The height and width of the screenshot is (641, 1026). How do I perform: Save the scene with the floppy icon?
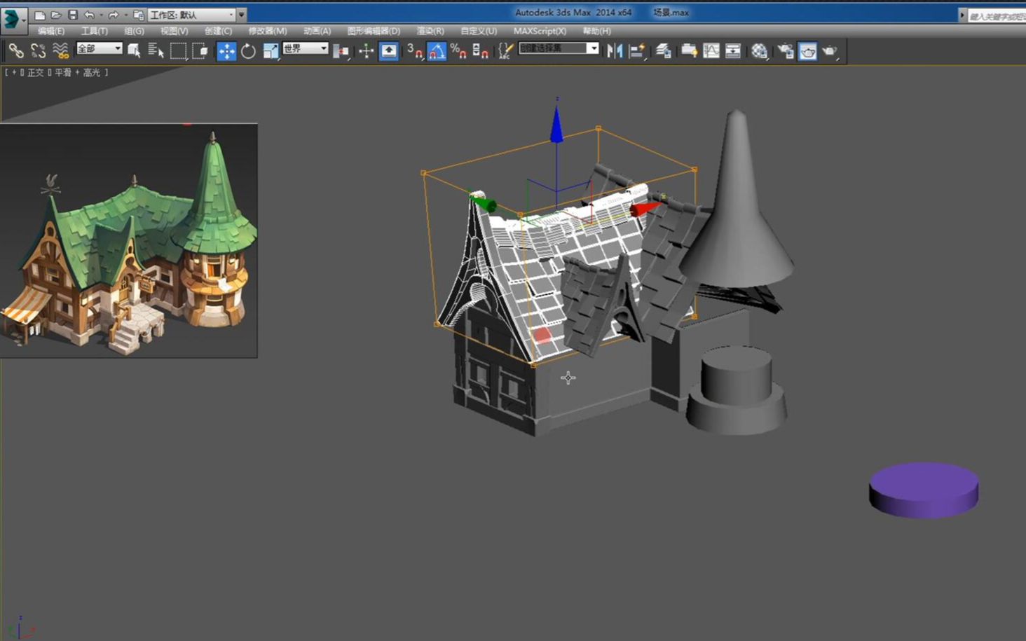coord(72,15)
